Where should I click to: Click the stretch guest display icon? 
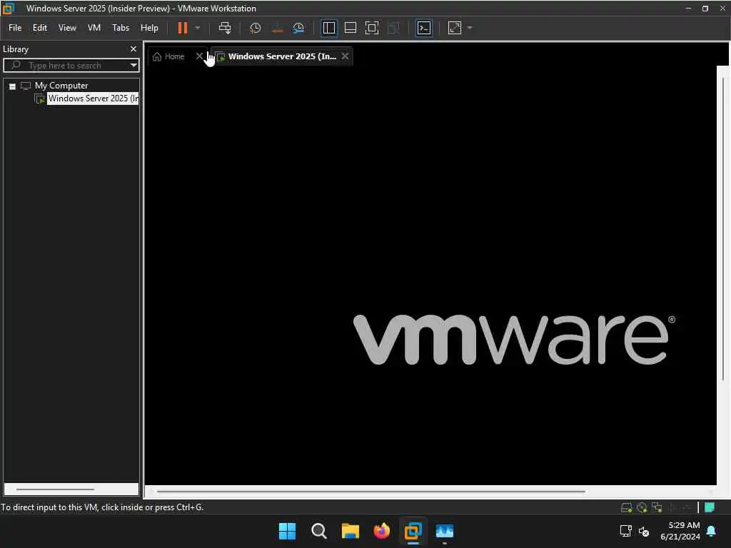455,28
